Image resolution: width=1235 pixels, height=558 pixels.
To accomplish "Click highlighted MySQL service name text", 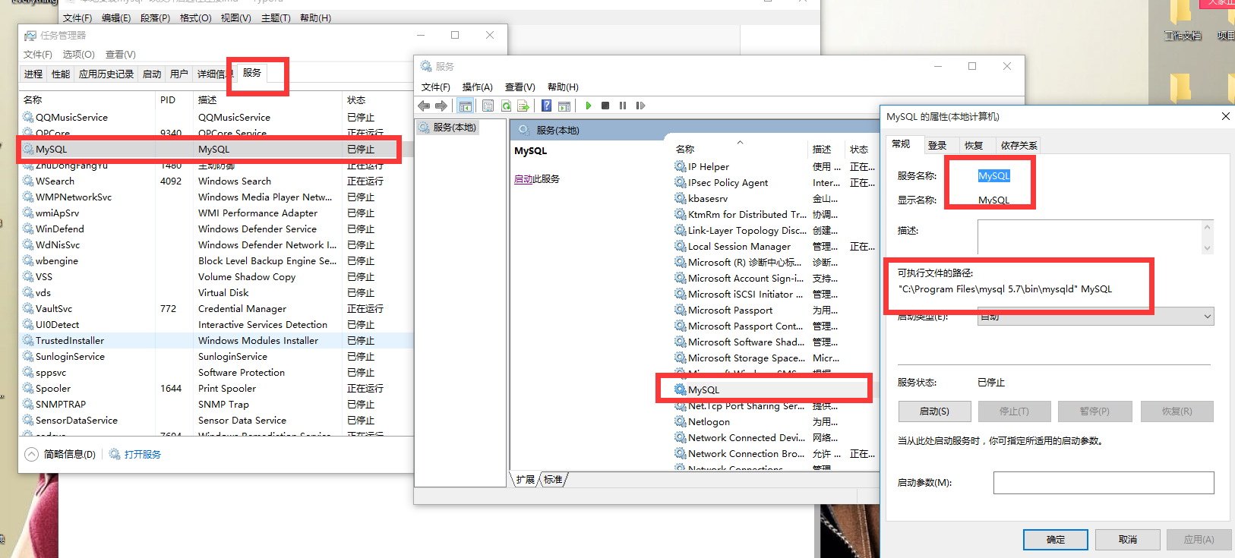I will click(x=993, y=175).
